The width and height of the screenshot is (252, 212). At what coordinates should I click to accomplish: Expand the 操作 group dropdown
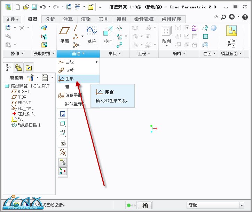(x=17, y=54)
